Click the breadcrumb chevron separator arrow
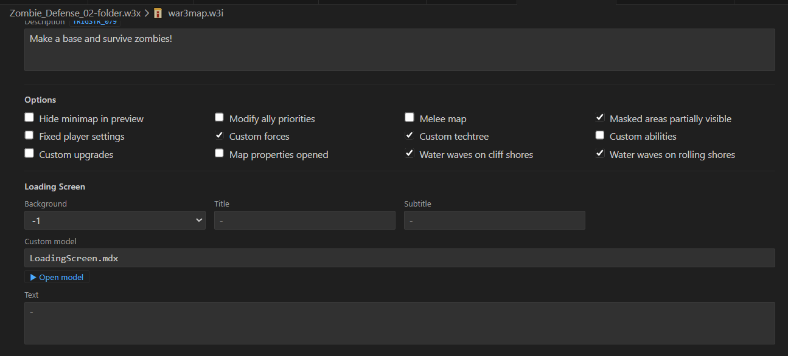 [x=147, y=13]
